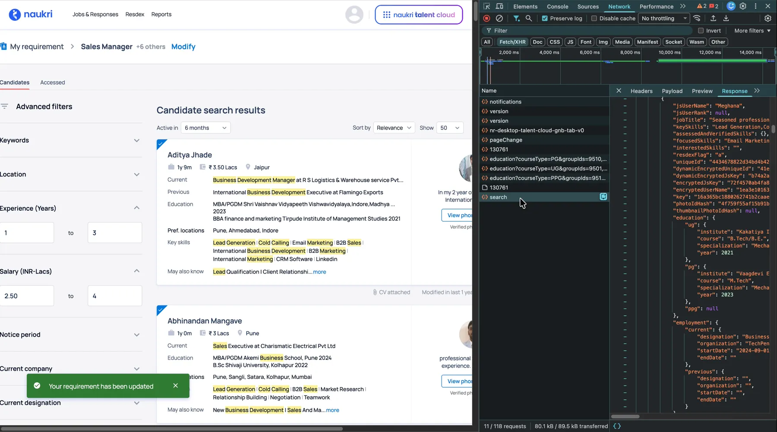Check the Invert filter checkbox

point(701,31)
